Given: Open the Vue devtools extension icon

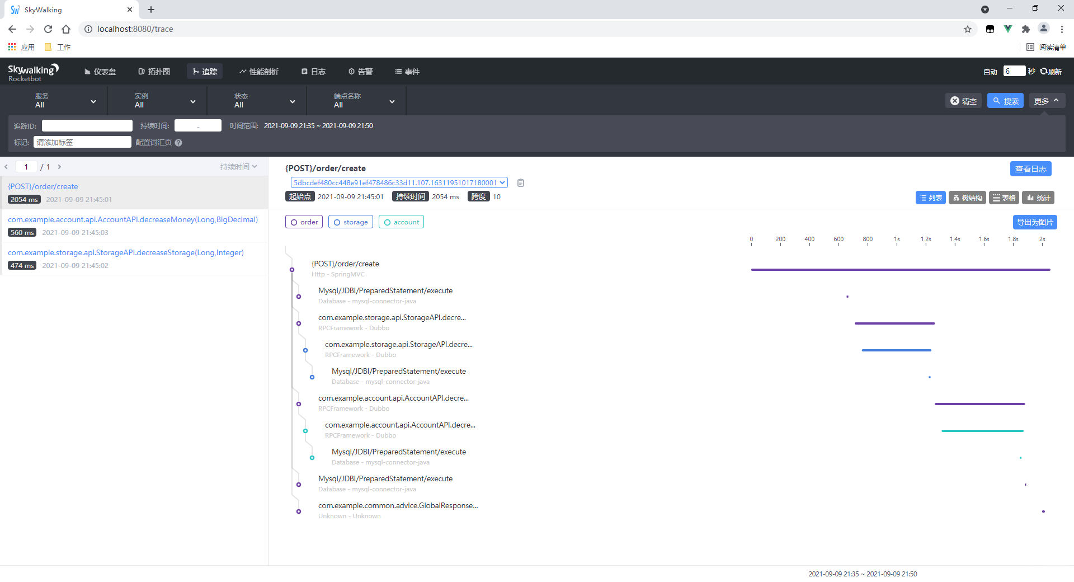Looking at the screenshot, I should pos(1008,29).
